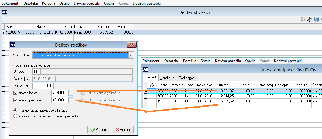The height and width of the screenshot is (139, 322).
Task: Switch to the Podrobnosti tab
Action: pyautogui.click(x=187, y=78)
